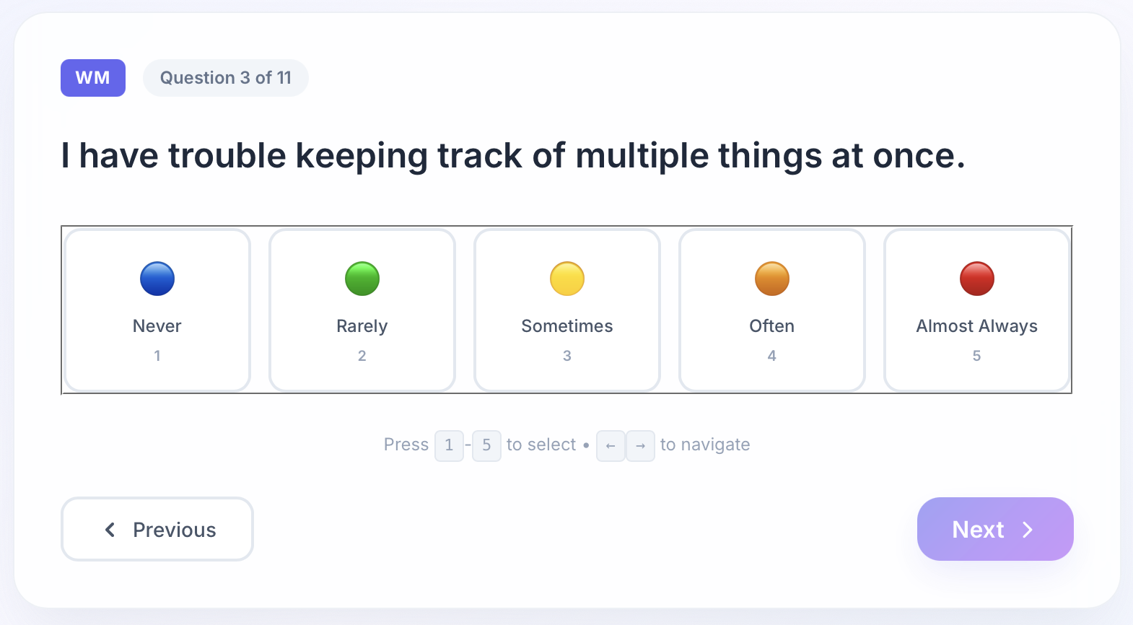Click the WM category badge
Image resolution: width=1133 pixels, height=625 pixels.
coord(93,78)
